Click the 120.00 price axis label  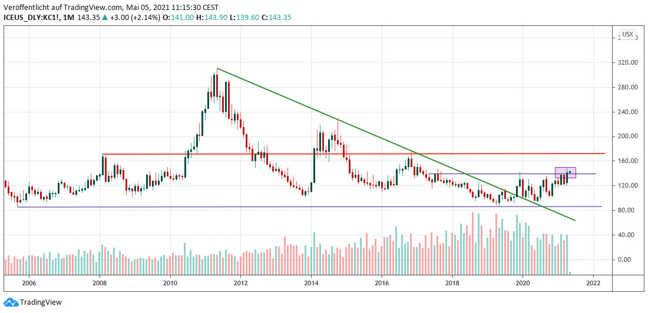click(628, 186)
